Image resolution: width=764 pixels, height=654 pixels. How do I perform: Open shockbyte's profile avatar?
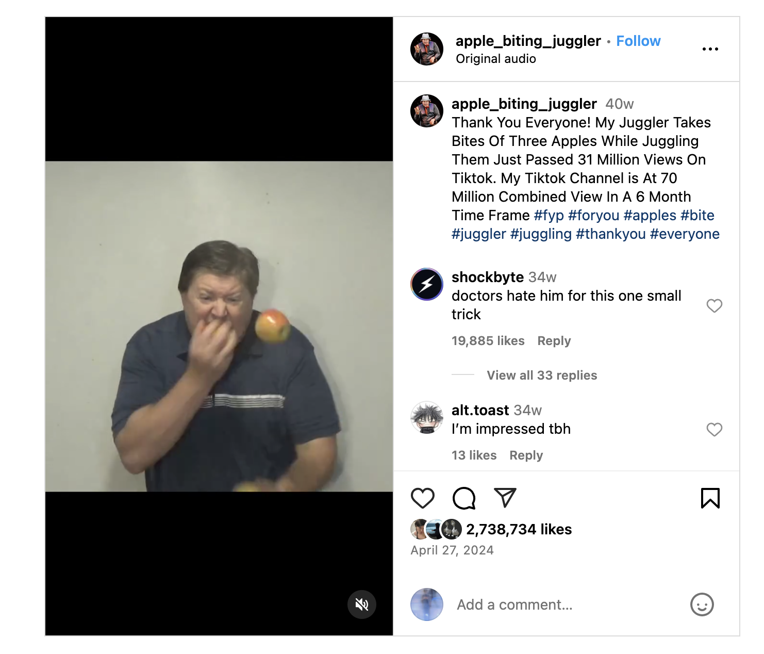427,284
